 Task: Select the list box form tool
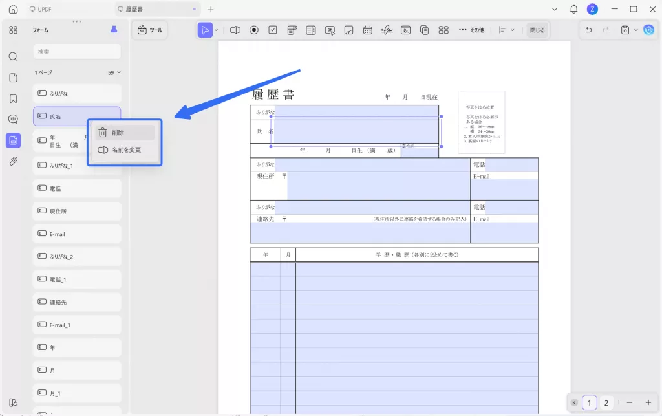[x=311, y=30]
